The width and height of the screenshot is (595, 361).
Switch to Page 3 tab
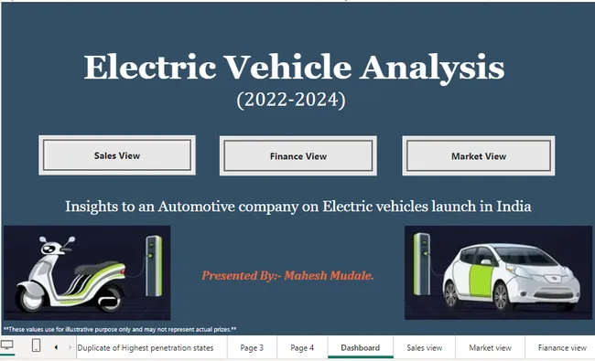pos(252,347)
